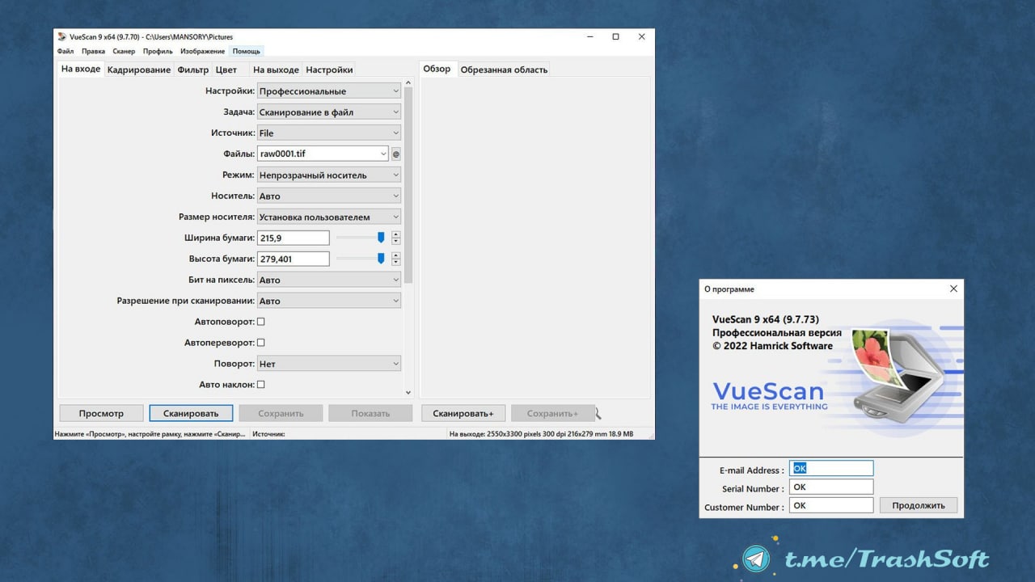Image resolution: width=1035 pixels, height=582 pixels.
Task: Click the Ширина бумаги value field
Action: (x=294, y=238)
